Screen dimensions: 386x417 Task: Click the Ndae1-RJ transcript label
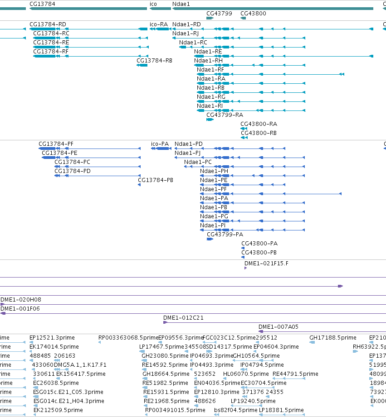(x=186, y=34)
